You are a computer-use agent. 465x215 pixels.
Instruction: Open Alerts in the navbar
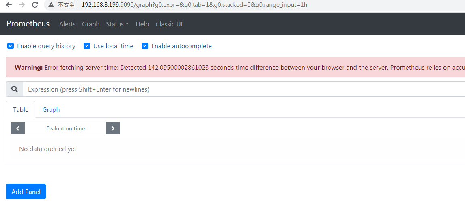pyautogui.click(x=67, y=24)
